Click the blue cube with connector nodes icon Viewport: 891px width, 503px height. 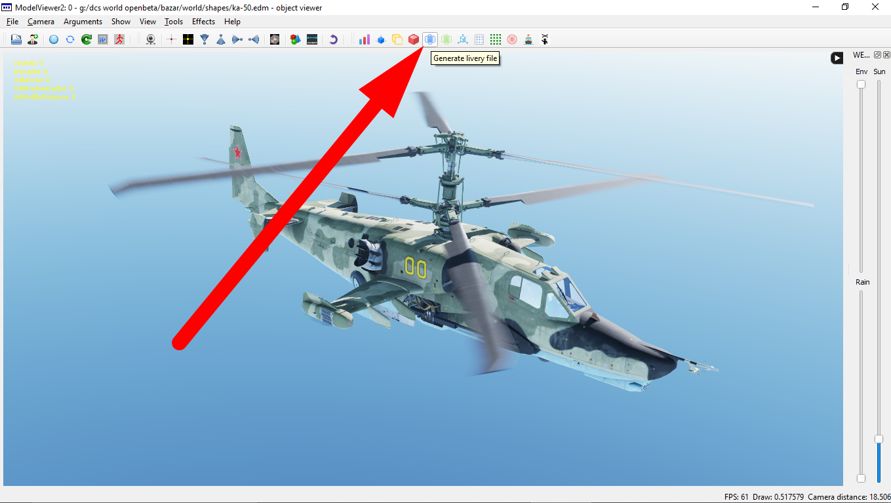[x=463, y=39]
